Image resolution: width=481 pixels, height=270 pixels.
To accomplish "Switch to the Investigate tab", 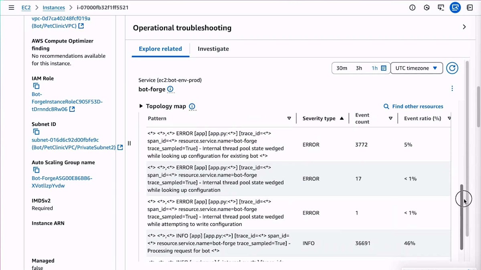I will click(x=213, y=49).
